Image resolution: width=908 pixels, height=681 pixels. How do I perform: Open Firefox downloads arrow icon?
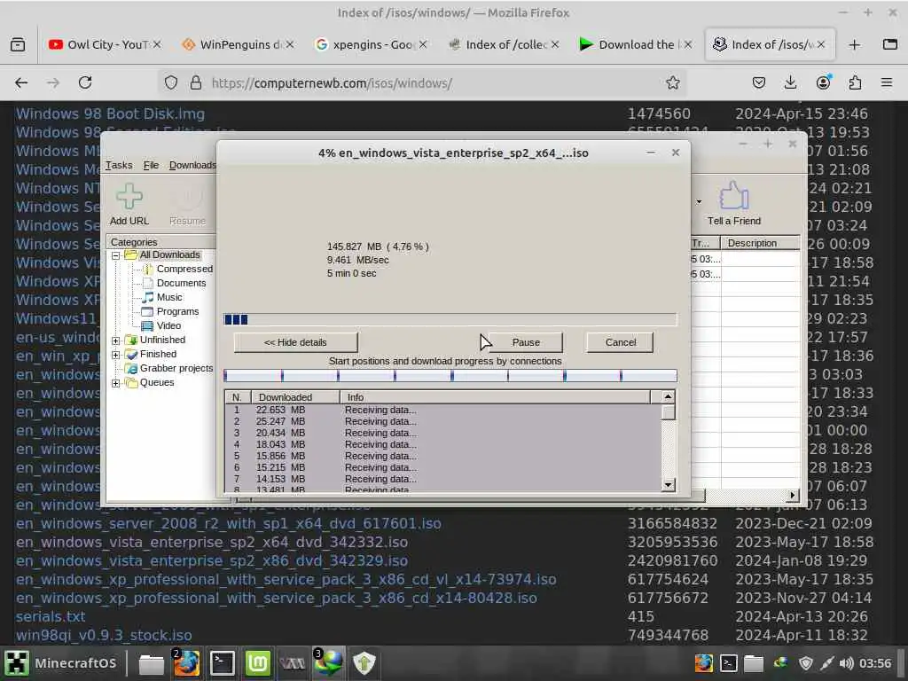click(790, 82)
